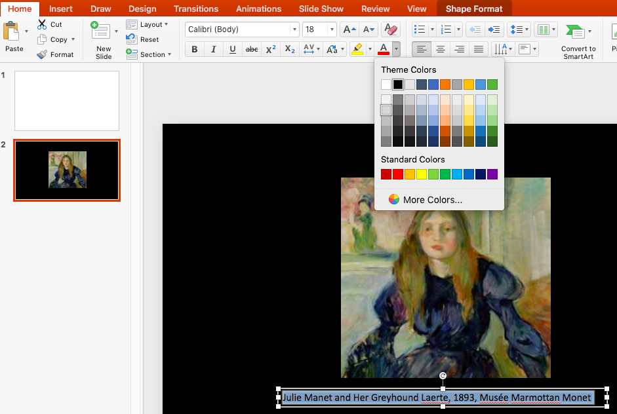Image resolution: width=617 pixels, height=414 pixels.
Task: Click the painting image on the slide
Action: (x=445, y=278)
